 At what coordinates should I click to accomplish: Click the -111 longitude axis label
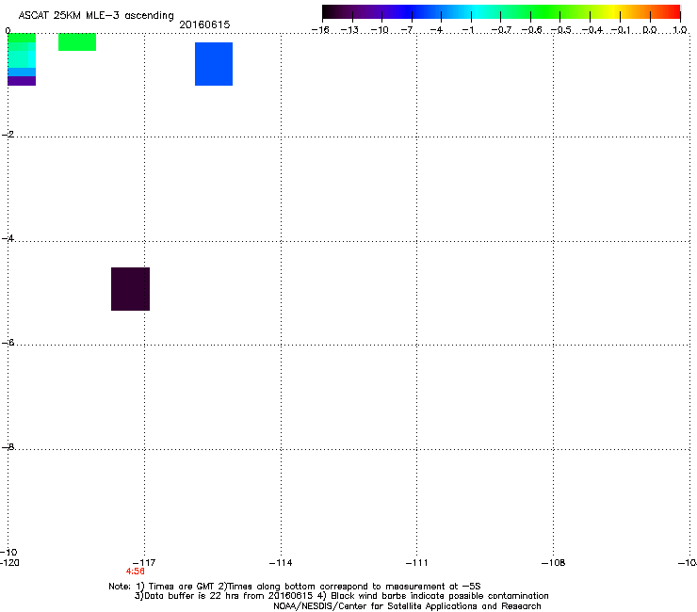(x=416, y=563)
